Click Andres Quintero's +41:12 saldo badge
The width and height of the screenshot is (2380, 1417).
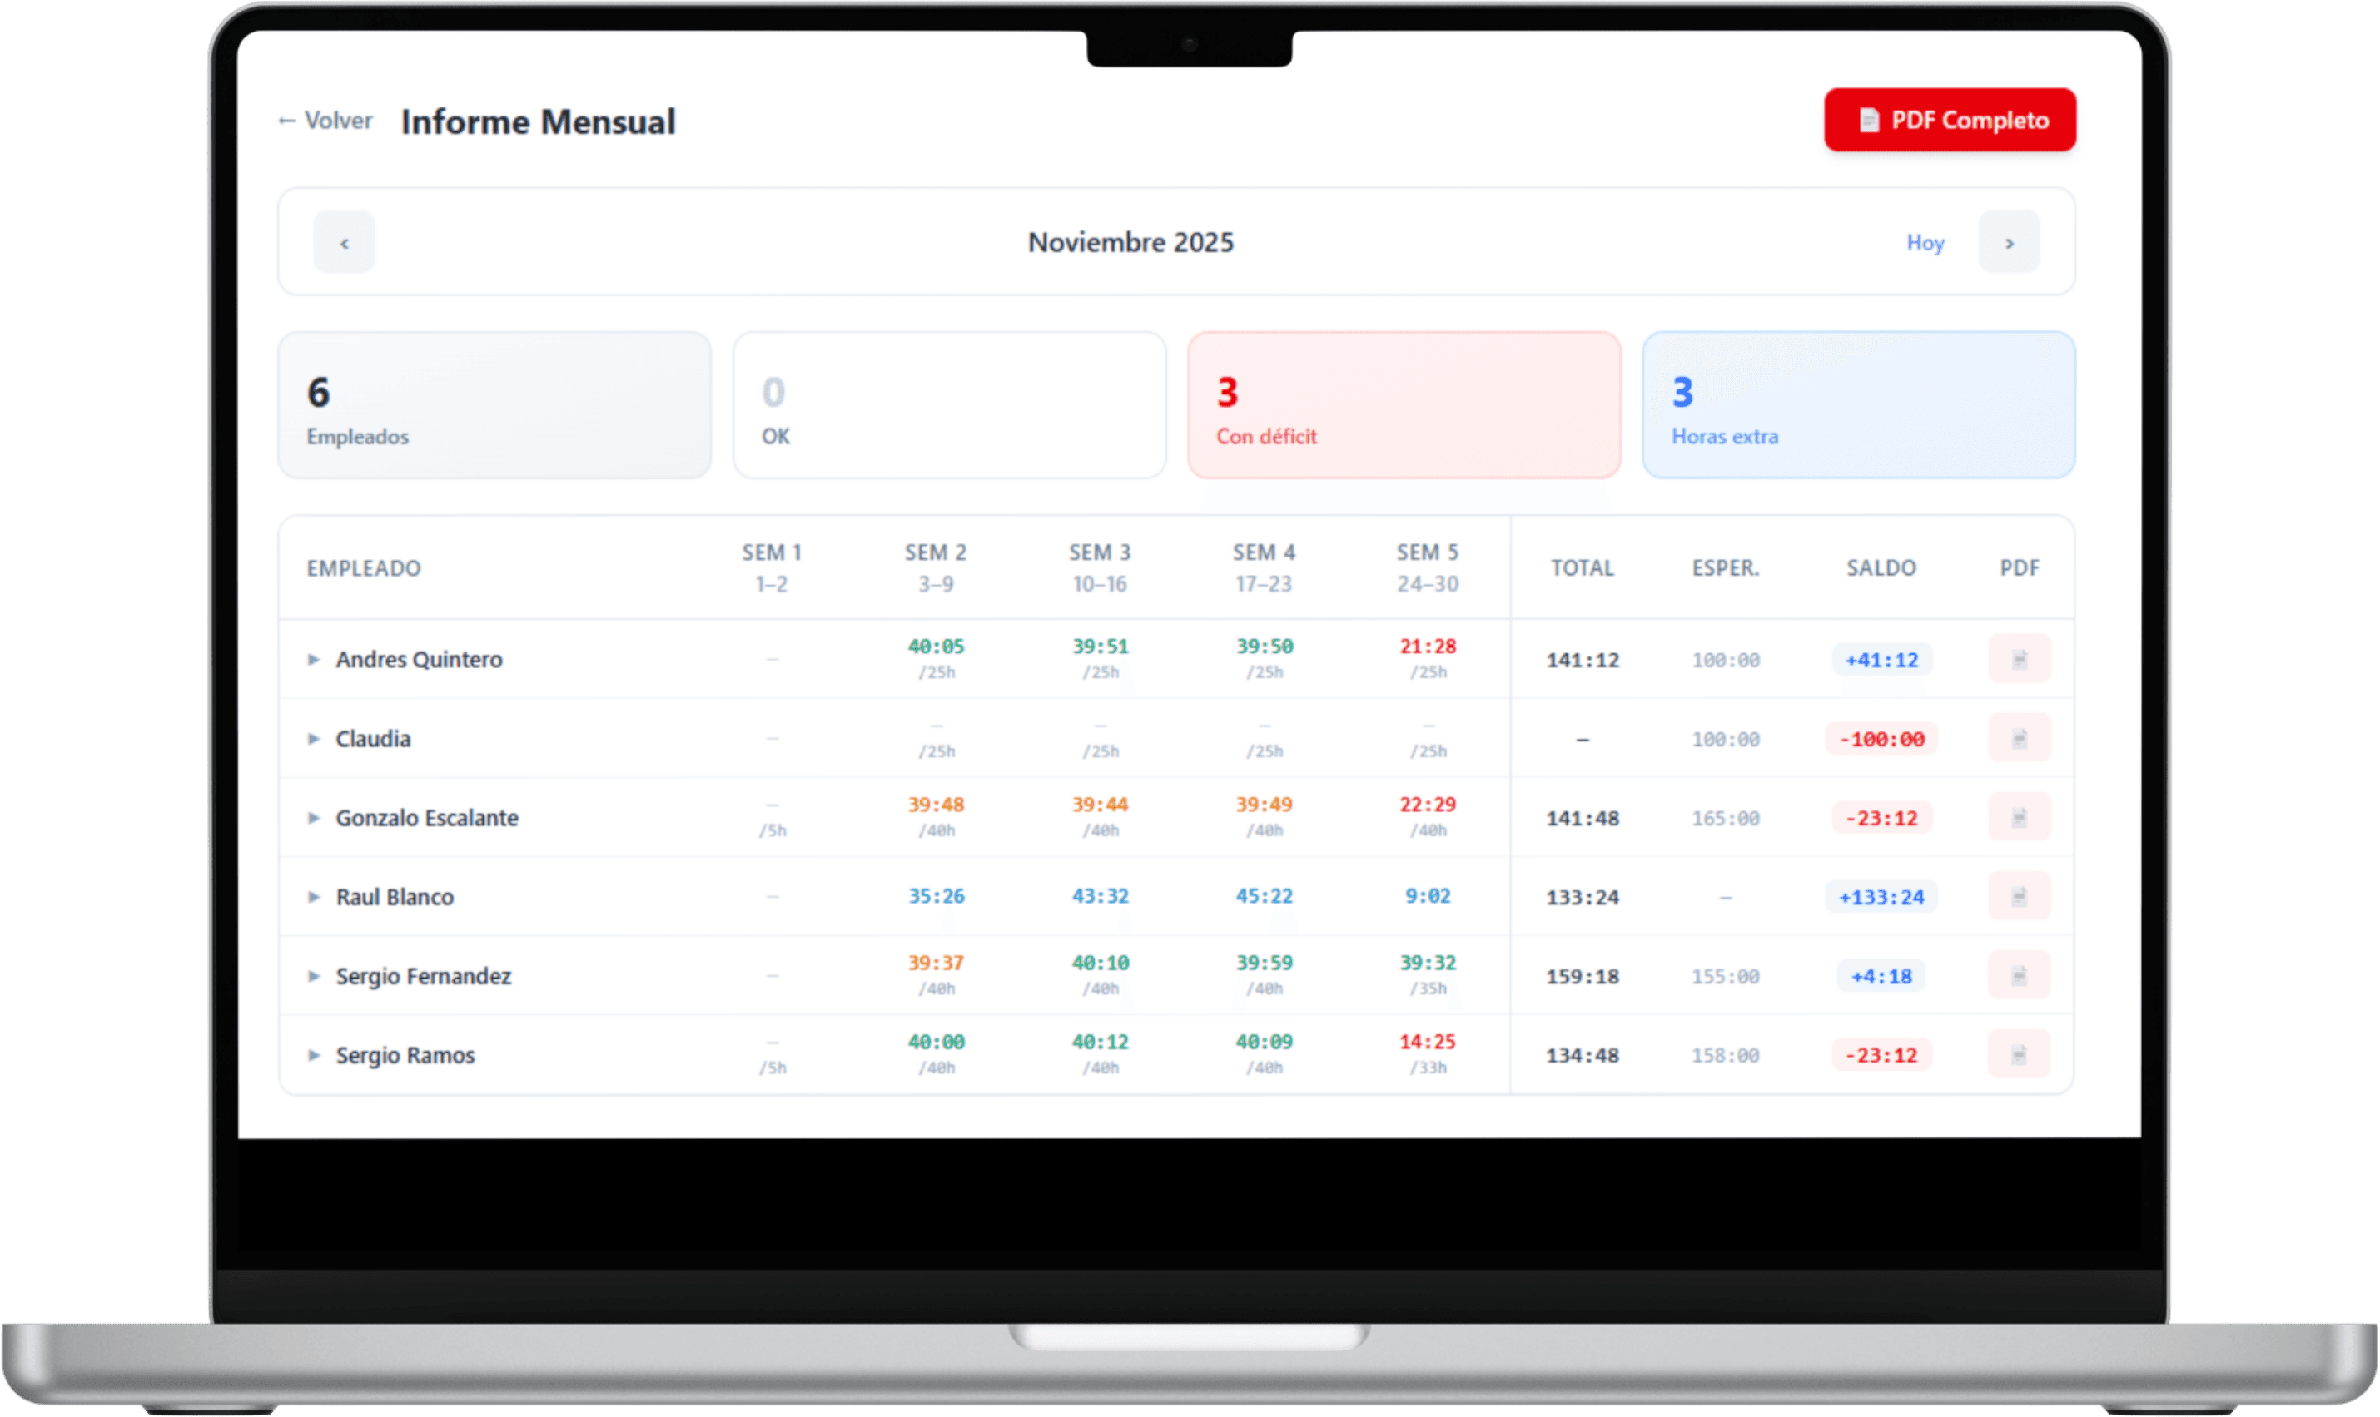(1881, 660)
